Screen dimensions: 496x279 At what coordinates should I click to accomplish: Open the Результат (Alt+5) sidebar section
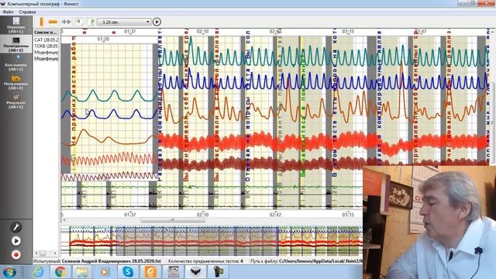(x=15, y=101)
